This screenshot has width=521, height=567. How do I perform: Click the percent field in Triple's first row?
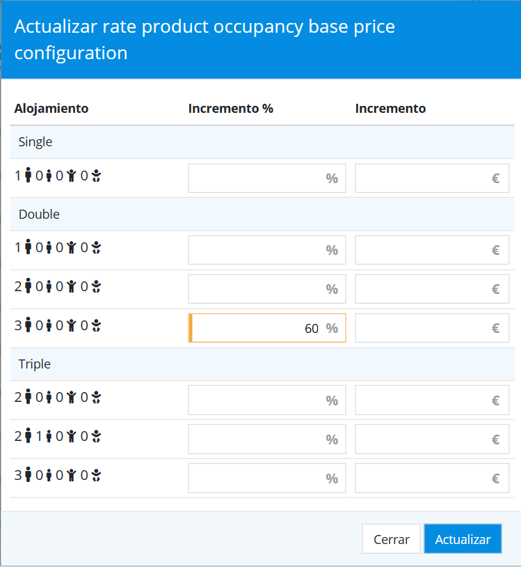point(257,401)
